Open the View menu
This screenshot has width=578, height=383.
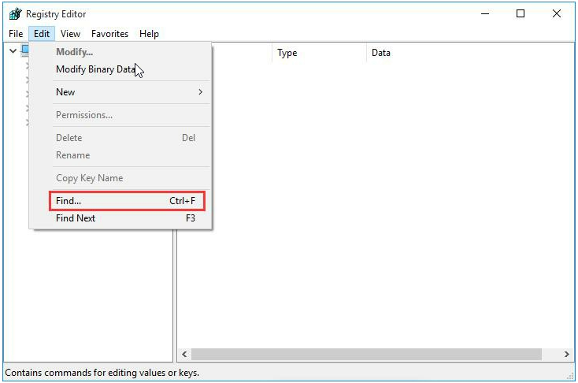(x=70, y=34)
